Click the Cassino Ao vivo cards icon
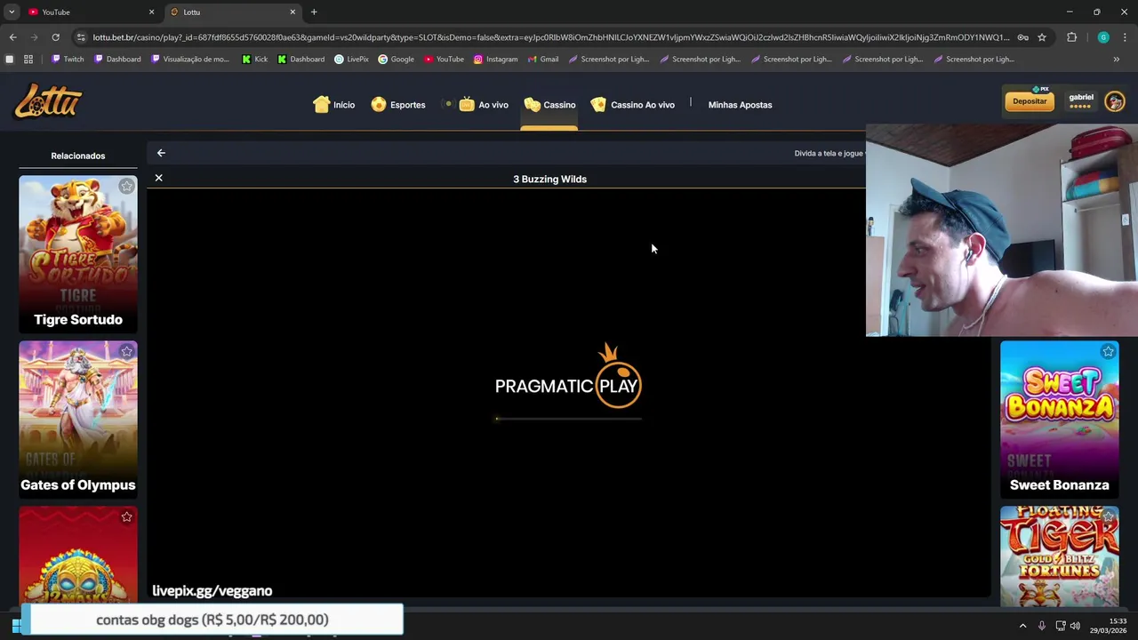This screenshot has width=1138, height=640. point(598,104)
